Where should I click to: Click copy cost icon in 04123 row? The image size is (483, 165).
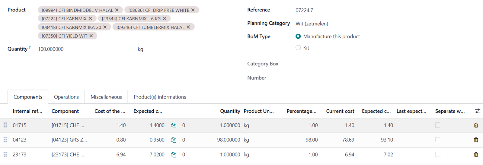[x=174, y=140]
